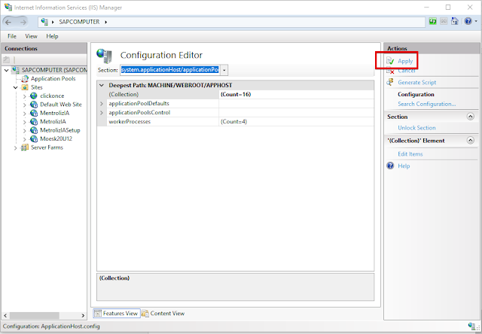Click the Server Farms icon

[x=24, y=147]
